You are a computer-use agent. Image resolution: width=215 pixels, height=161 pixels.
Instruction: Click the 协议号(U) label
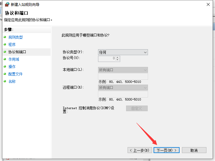71,58
